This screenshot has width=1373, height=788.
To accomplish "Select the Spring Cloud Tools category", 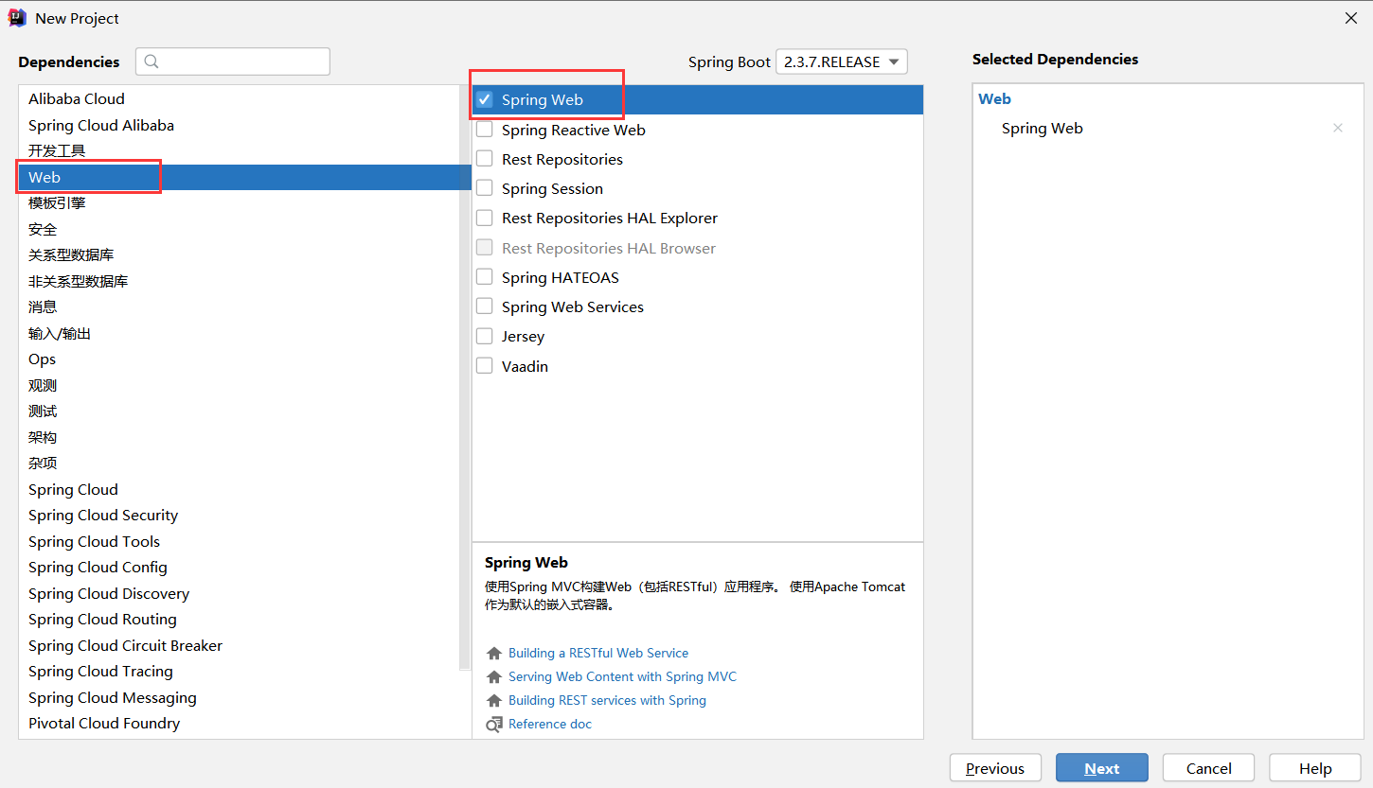I will (239, 541).
